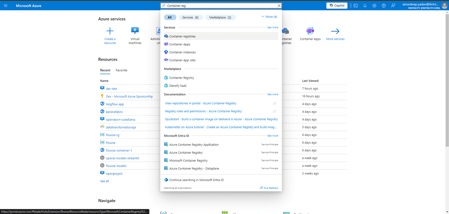This screenshot has height=214, width=449.
Task: Switch to Recent resources tab
Action: [x=105, y=70]
